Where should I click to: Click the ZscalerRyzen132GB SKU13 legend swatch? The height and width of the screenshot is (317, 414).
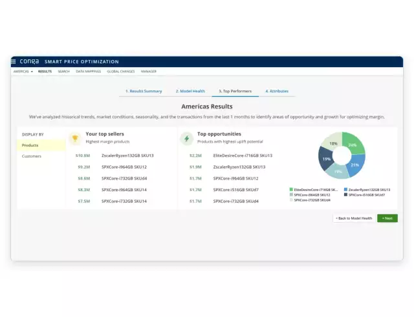pyautogui.click(x=345, y=189)
